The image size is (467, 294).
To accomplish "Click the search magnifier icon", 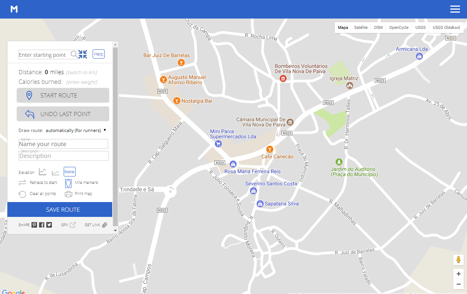I will point(74,54).
